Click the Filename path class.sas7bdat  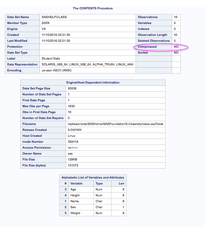115,124
